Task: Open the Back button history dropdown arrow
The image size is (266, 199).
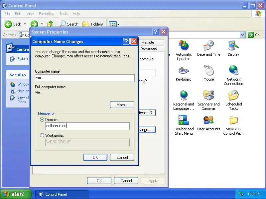Action: tap(25, 24)
